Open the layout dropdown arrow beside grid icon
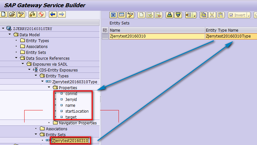 pos(194,15)
